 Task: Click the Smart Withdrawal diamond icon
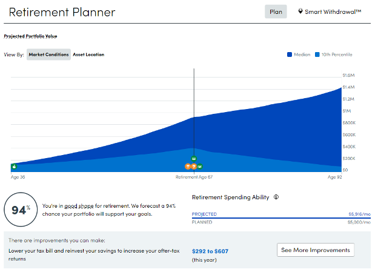point(300,11)
